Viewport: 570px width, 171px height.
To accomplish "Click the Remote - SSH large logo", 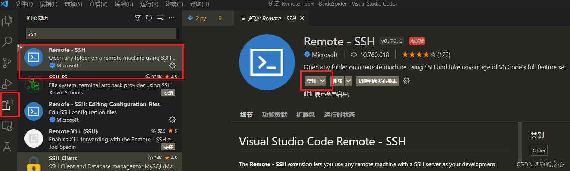I will (x=267, y=62).
